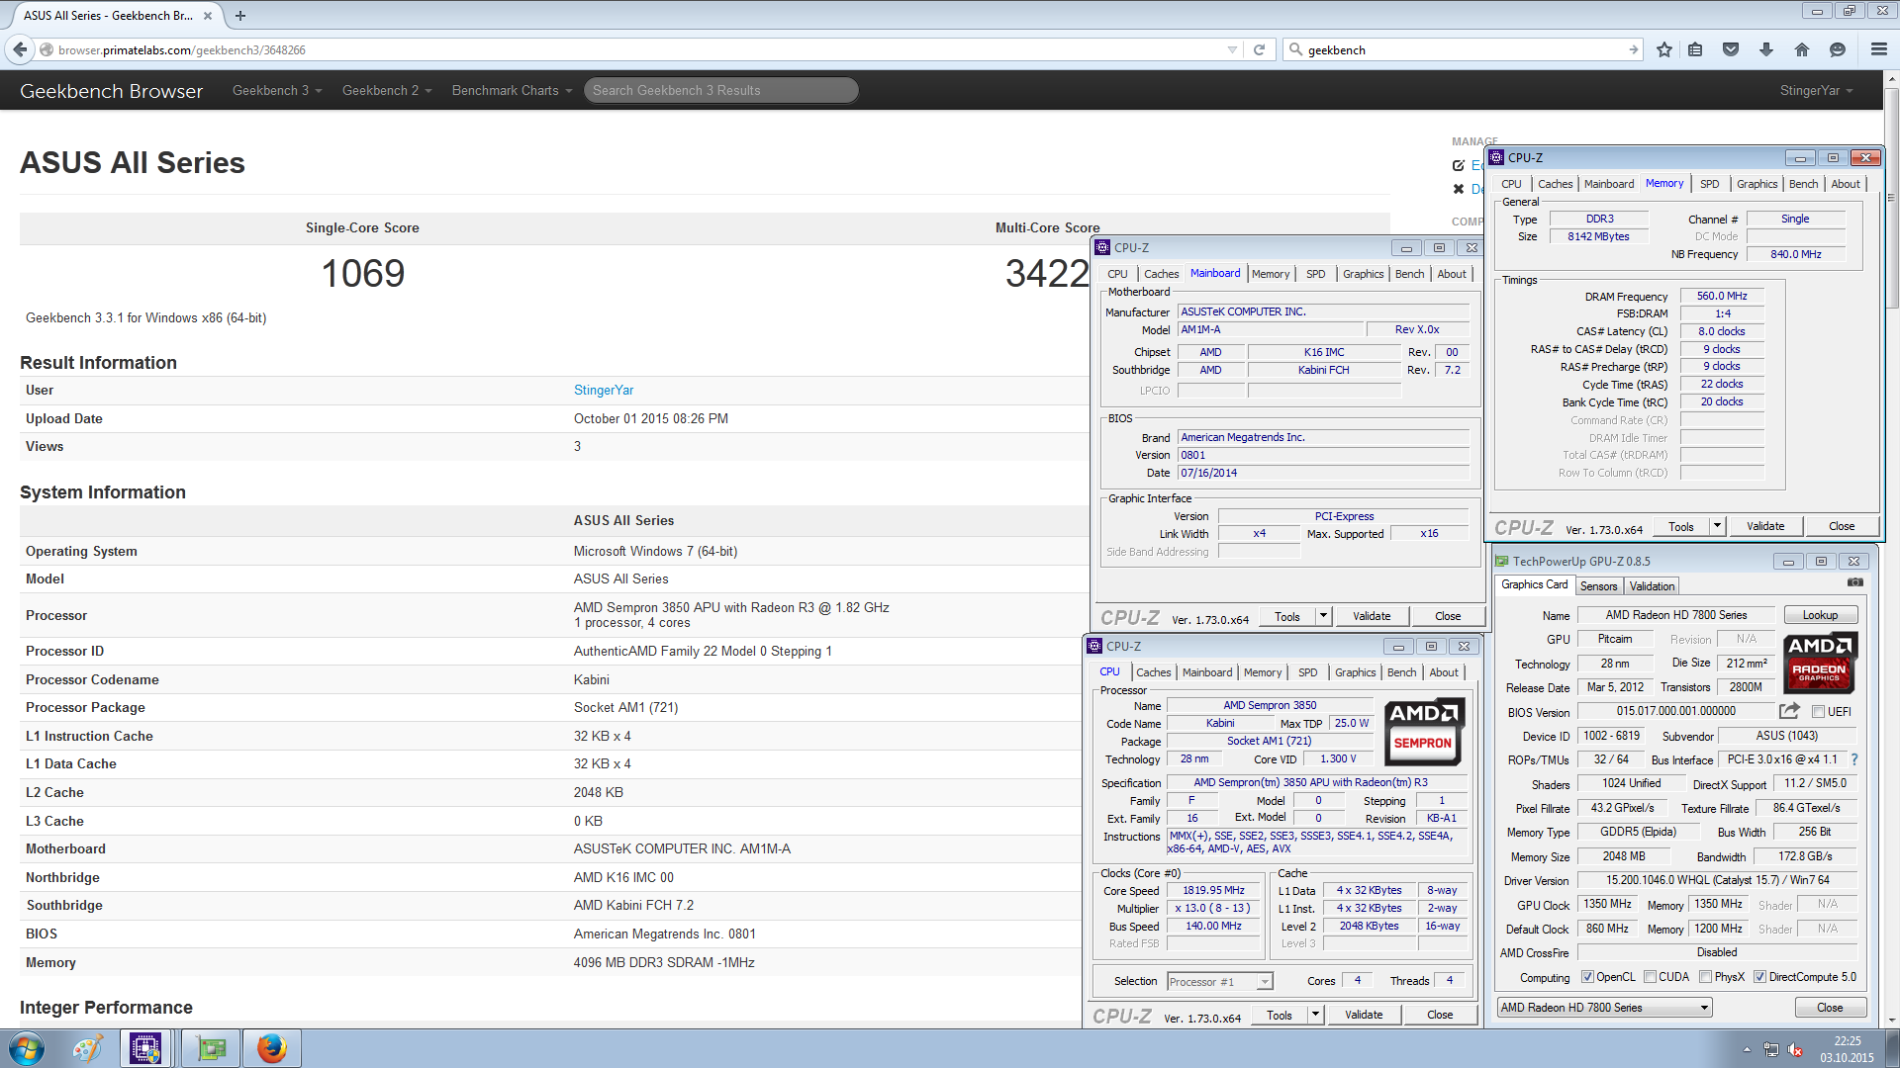Take GPU-Z screenshot with camera icon
The width and height of the screenshot is (1900, 1068).
tap(1855, 582)
